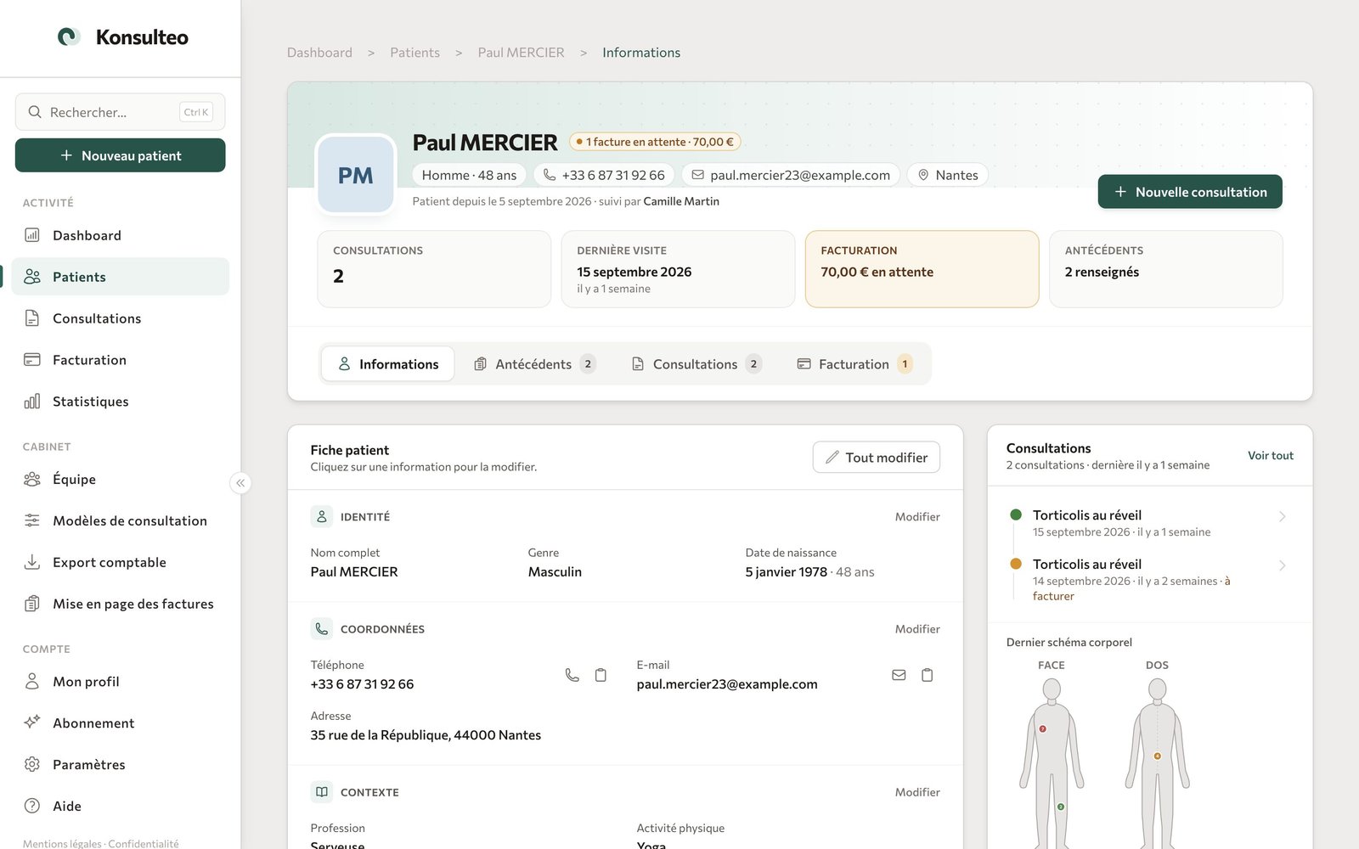Click the email chip in patient header
1359x849 pixels.
791,175
